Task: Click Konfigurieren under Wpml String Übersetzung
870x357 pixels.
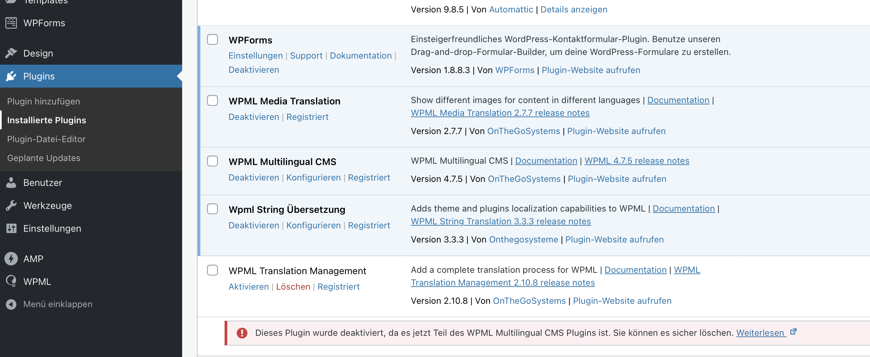Action: pos(313,225)
